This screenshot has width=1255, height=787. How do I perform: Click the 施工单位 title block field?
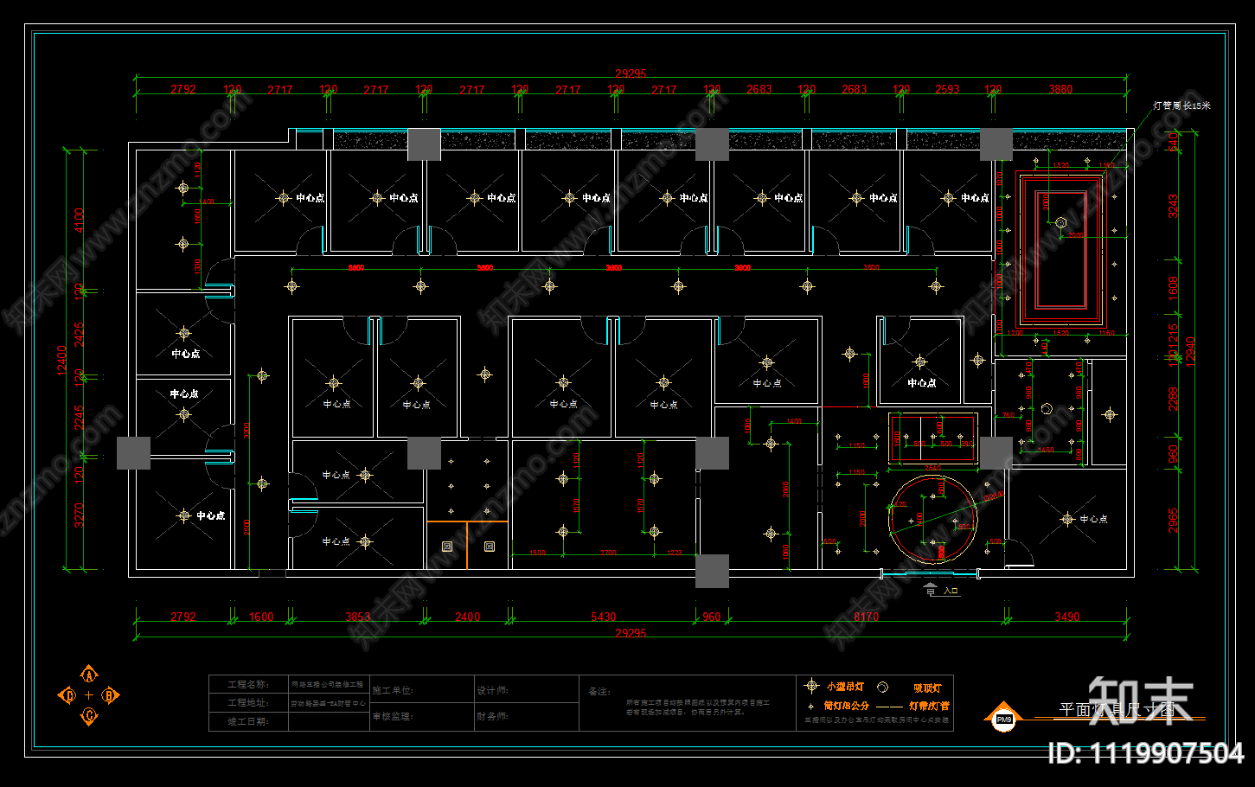tap(421, 690)
